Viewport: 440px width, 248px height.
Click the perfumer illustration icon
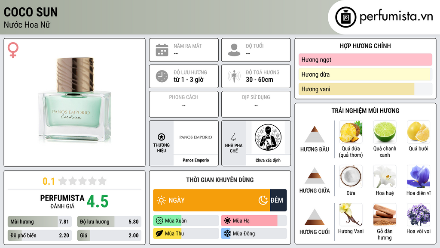[x=268, y=137]
